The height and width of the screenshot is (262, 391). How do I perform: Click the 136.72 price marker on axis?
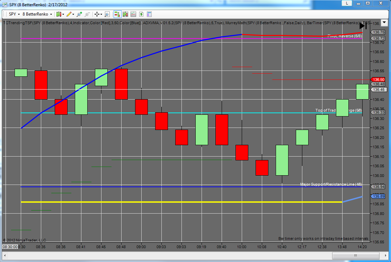pos(378,38)
